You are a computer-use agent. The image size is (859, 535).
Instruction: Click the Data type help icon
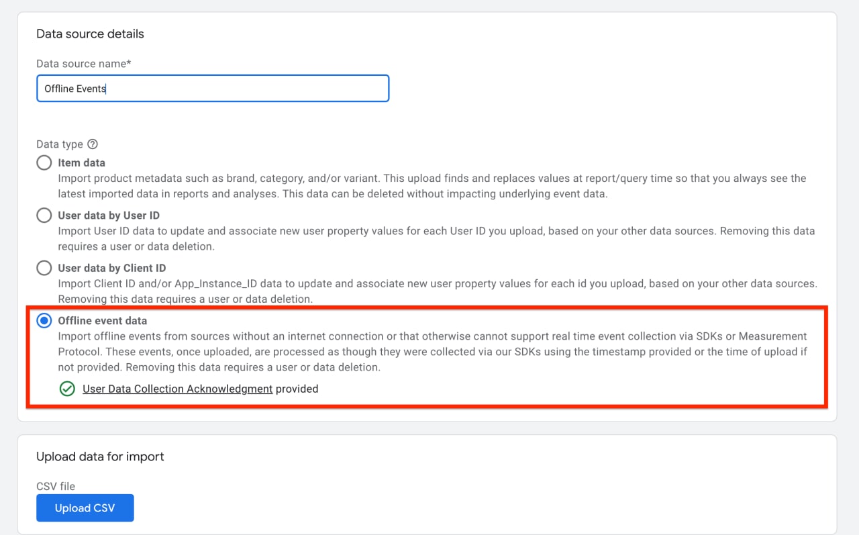93,144
